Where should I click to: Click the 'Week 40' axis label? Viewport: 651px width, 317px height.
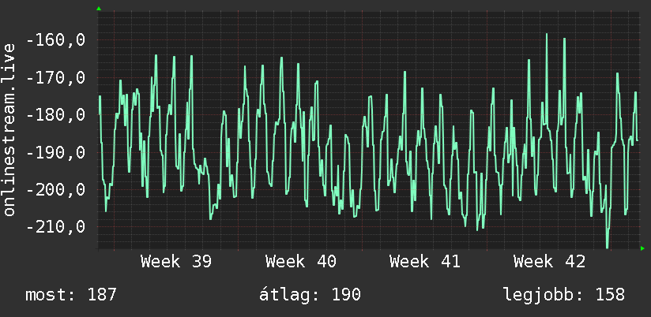tap(300, 262)
